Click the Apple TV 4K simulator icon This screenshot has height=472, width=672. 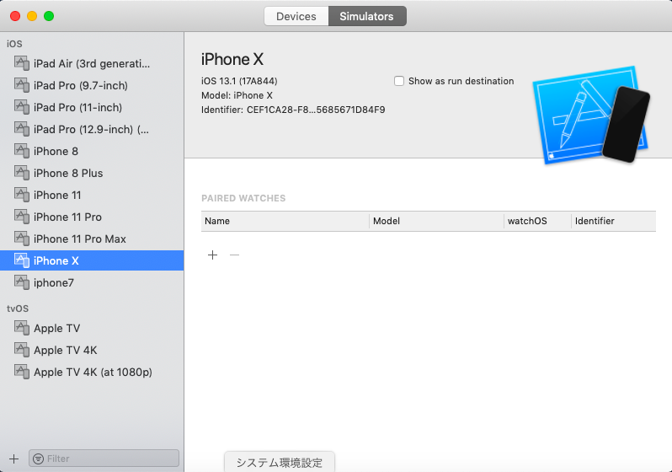(x=21, y=350)
